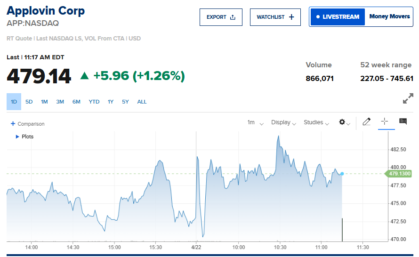Screen dimensions: 419x257
Task: Switch to 5D time range
Action: click(29, 102)
